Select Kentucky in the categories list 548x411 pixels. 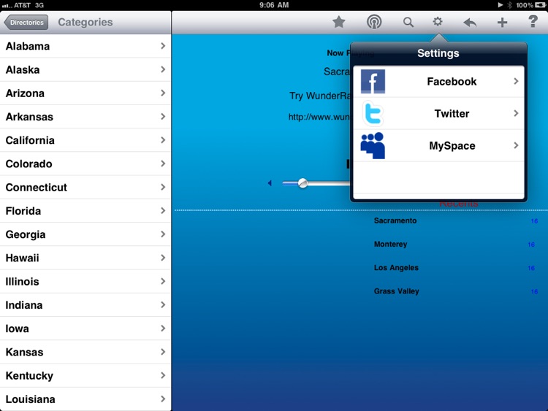(85, 375)
